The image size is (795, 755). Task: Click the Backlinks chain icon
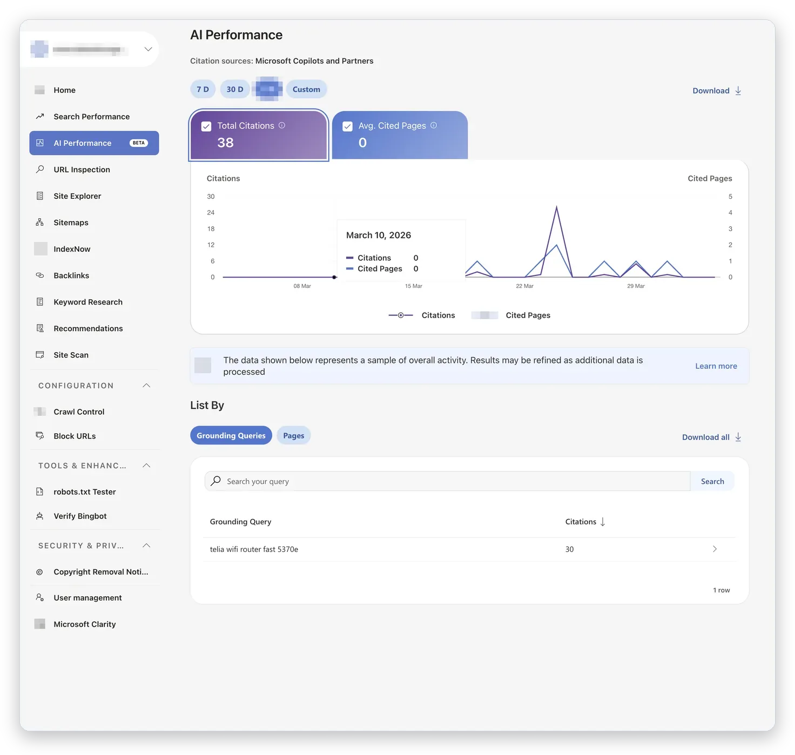pos(40,275)
